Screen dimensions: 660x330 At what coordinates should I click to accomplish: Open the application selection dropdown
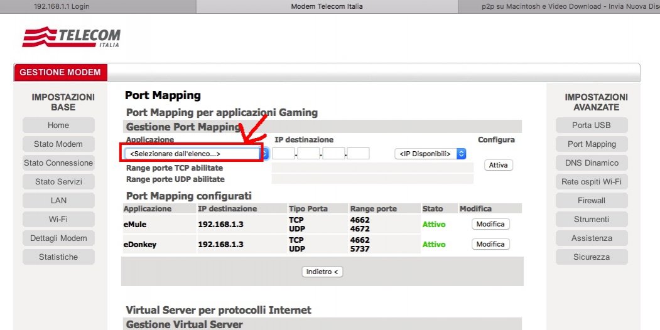(196, 154)
